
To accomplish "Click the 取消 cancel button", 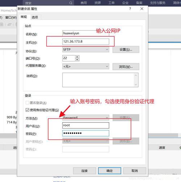I will [135, 171].
